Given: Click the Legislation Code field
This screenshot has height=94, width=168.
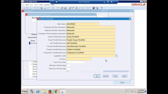Looking at the screenshot, I should tap(91, 56).
